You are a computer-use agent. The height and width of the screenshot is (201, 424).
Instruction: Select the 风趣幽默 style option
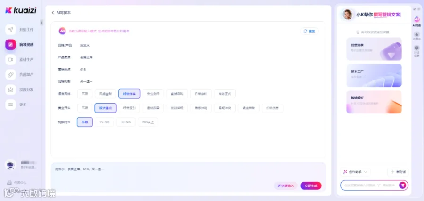click(x=105, y=94)
